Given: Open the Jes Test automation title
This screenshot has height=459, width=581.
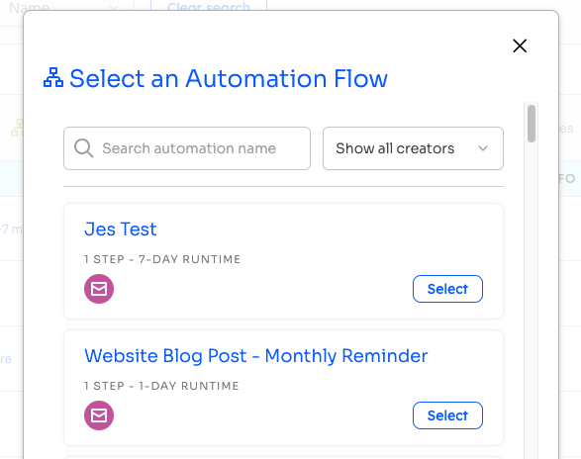Looking at the screenshot, I should tap(121, 229).
